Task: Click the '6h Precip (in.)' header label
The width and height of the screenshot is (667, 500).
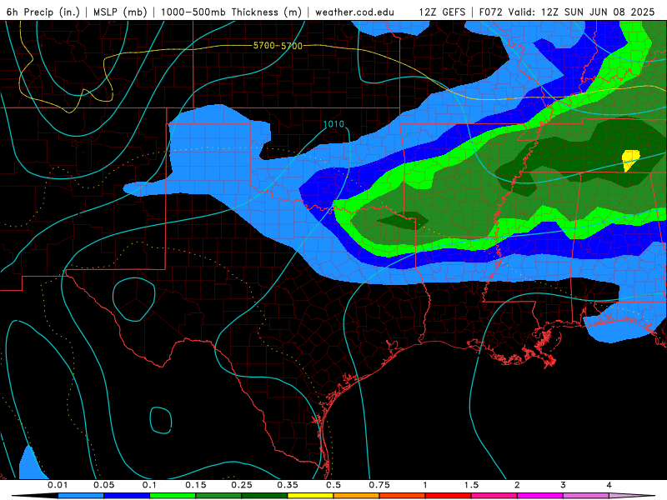Action: click(43, 12)
